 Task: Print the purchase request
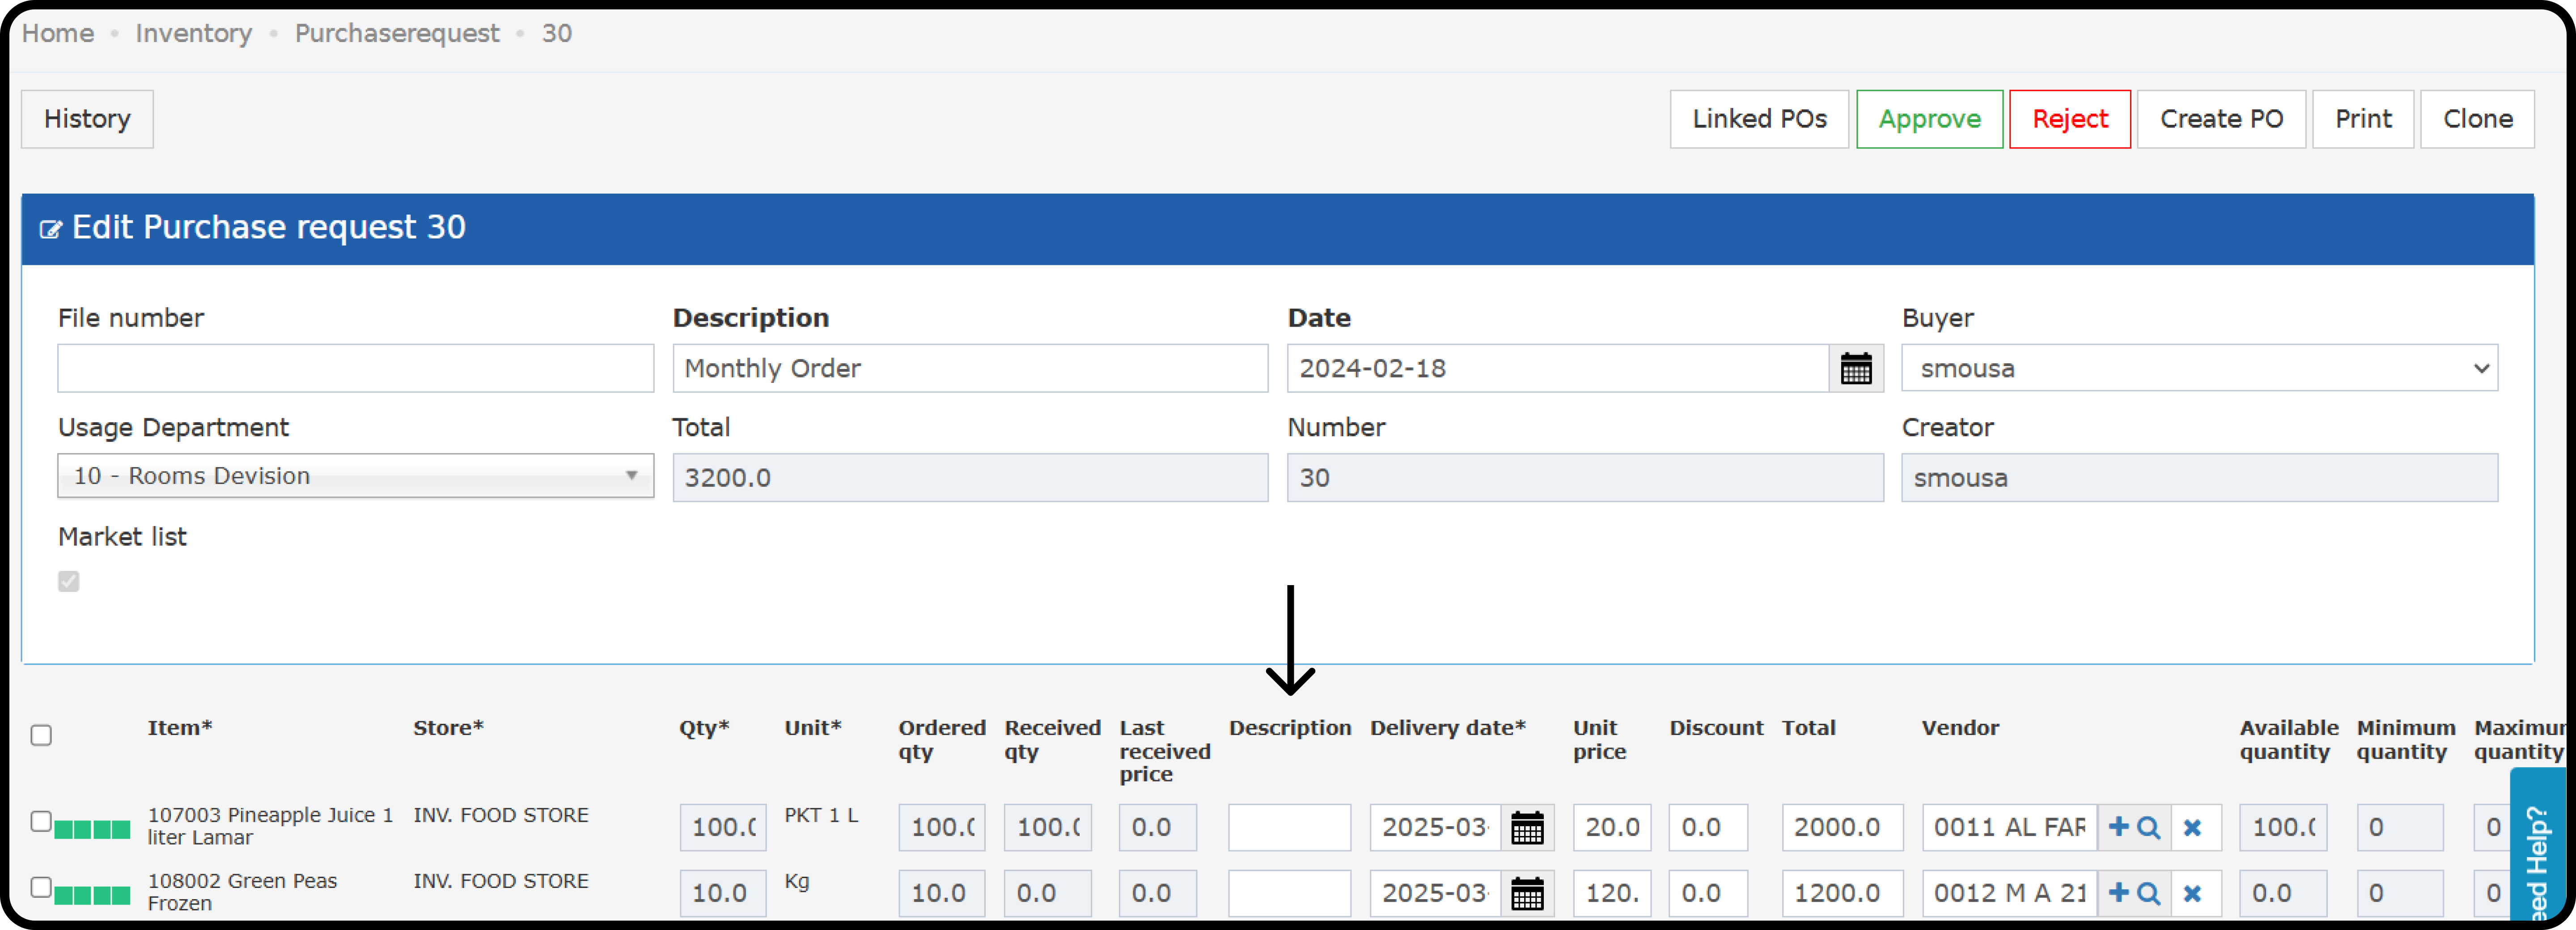(x=2363, y=119)
